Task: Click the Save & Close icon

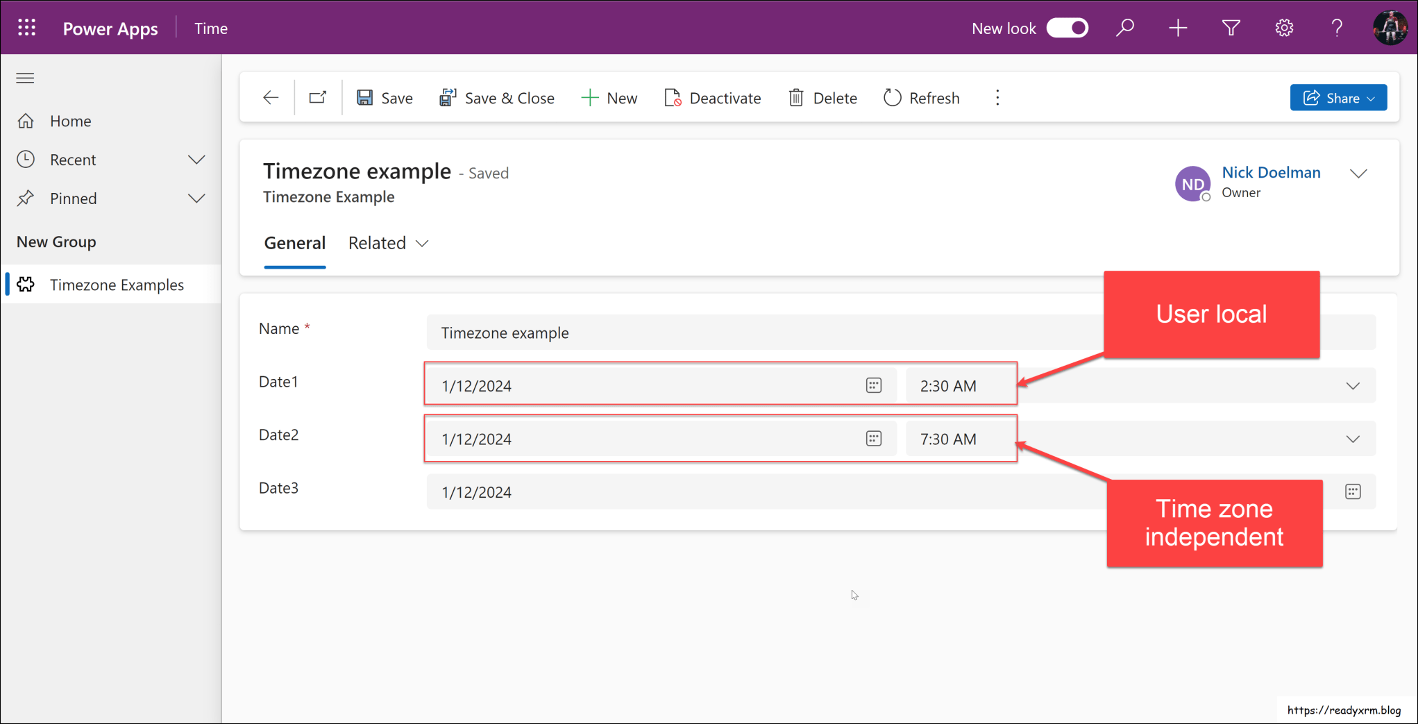Action: coord(448,97)
